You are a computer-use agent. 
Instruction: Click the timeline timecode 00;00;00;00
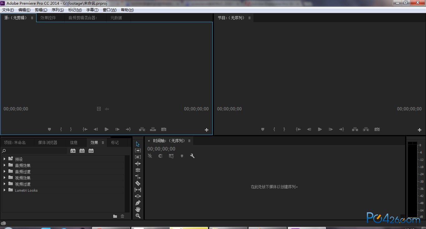[161, 149]
